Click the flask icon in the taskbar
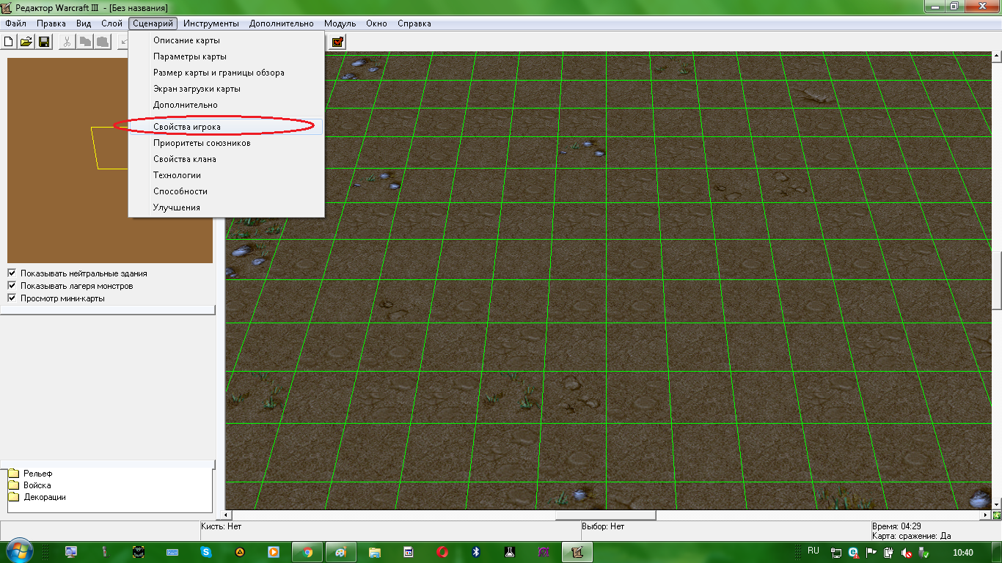This screenshot has width=1002, height=563. click(x=510, y=551)
